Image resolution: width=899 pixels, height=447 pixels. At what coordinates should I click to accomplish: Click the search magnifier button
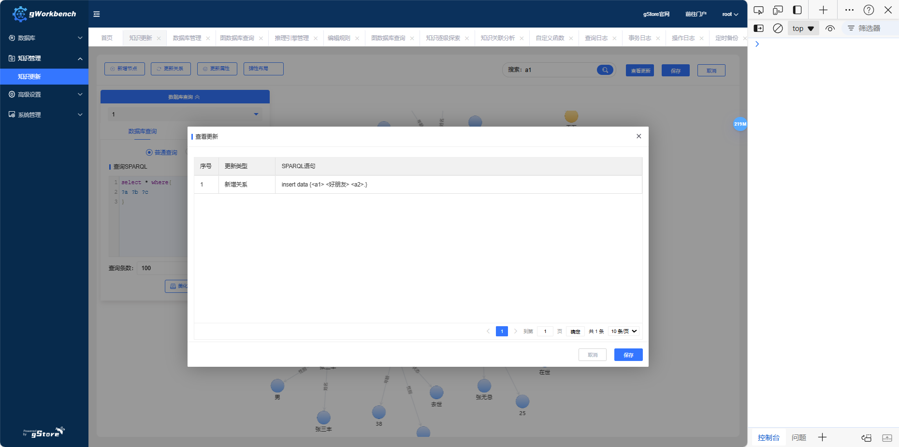(x=605, y=70)
